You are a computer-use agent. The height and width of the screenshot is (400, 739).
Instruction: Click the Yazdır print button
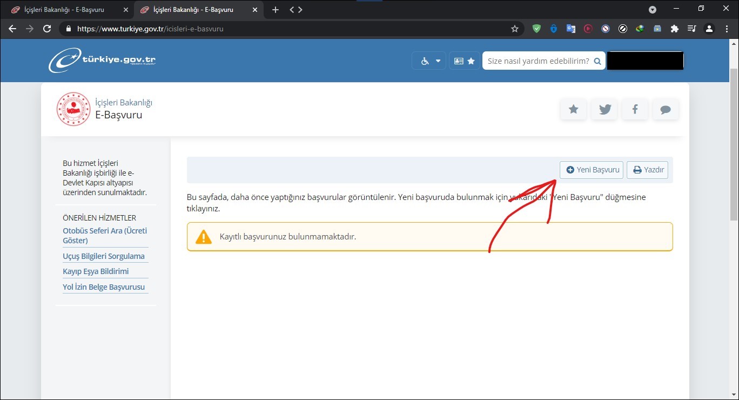648,170
